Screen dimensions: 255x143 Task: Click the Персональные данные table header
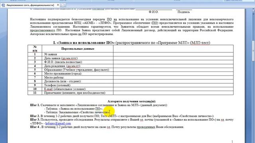point(78,48)
